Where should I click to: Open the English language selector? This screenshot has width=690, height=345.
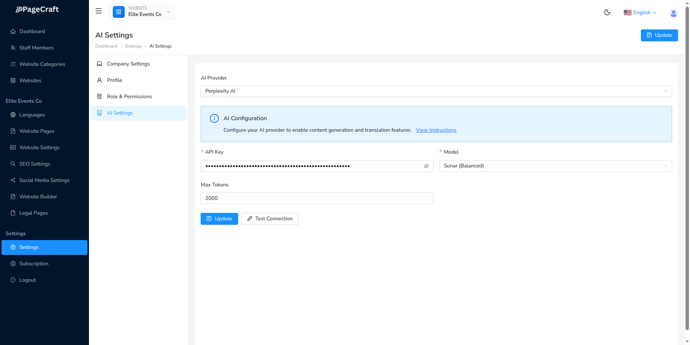(x=640, y=13)
